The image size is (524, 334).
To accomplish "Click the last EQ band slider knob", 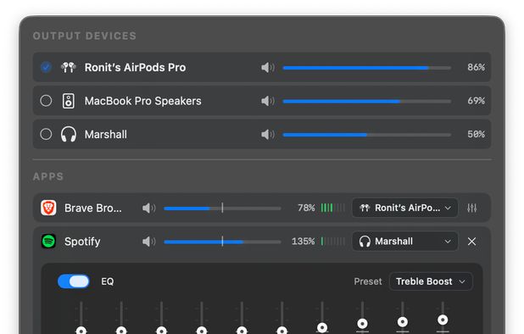I will tap(443, 320).
